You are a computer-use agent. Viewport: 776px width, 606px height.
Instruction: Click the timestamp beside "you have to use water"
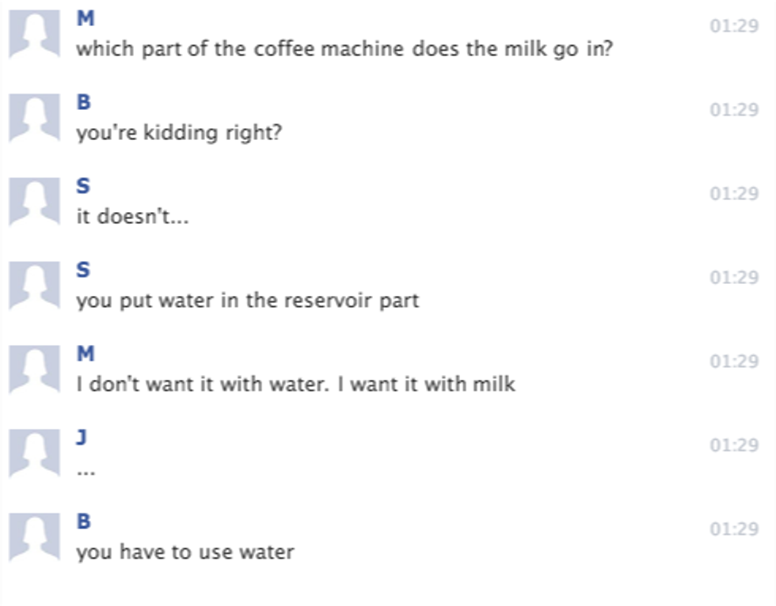734,529
